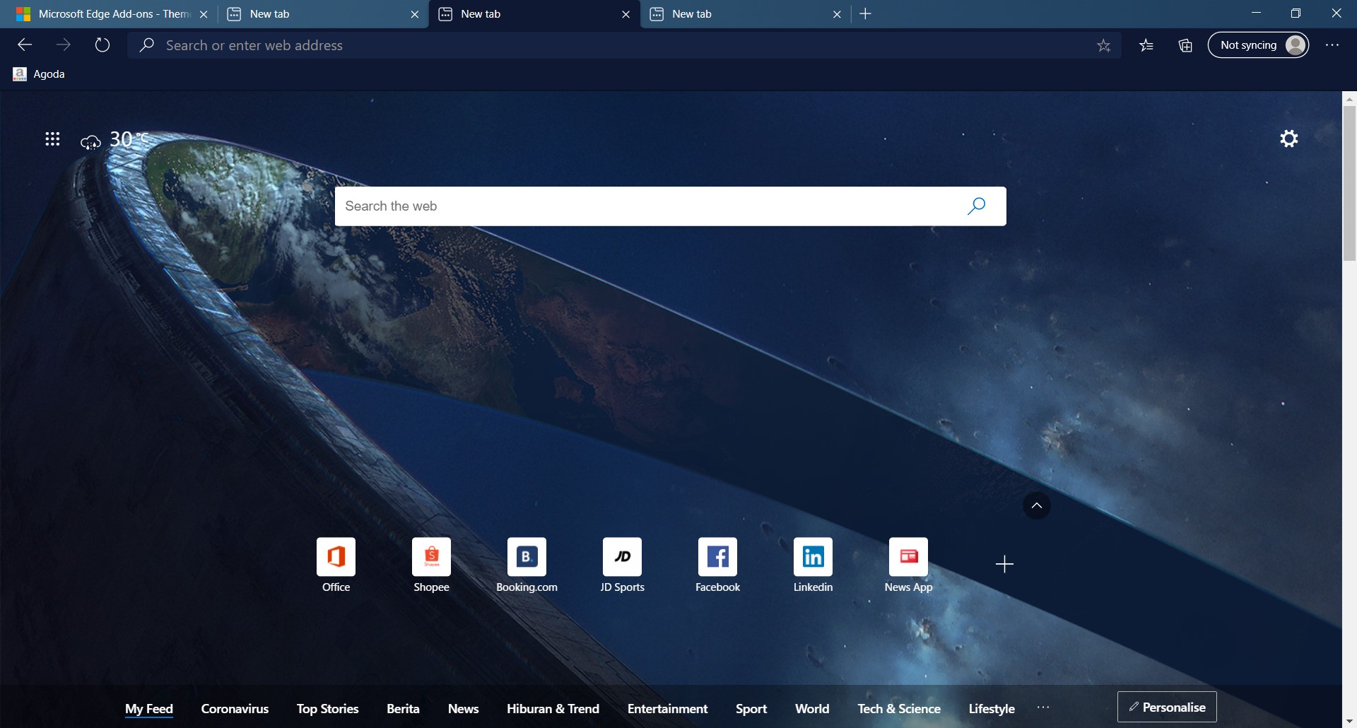The width and height of the screenshot is (1357, 728).
Task: Open the Settings and more menu
Action: pos(1332,45)
